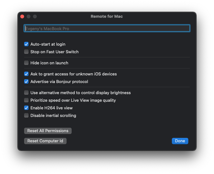Viewport: 214px width, 174px height.
Task: Click the Hide icon on launch label
Action: coord(49,63)
